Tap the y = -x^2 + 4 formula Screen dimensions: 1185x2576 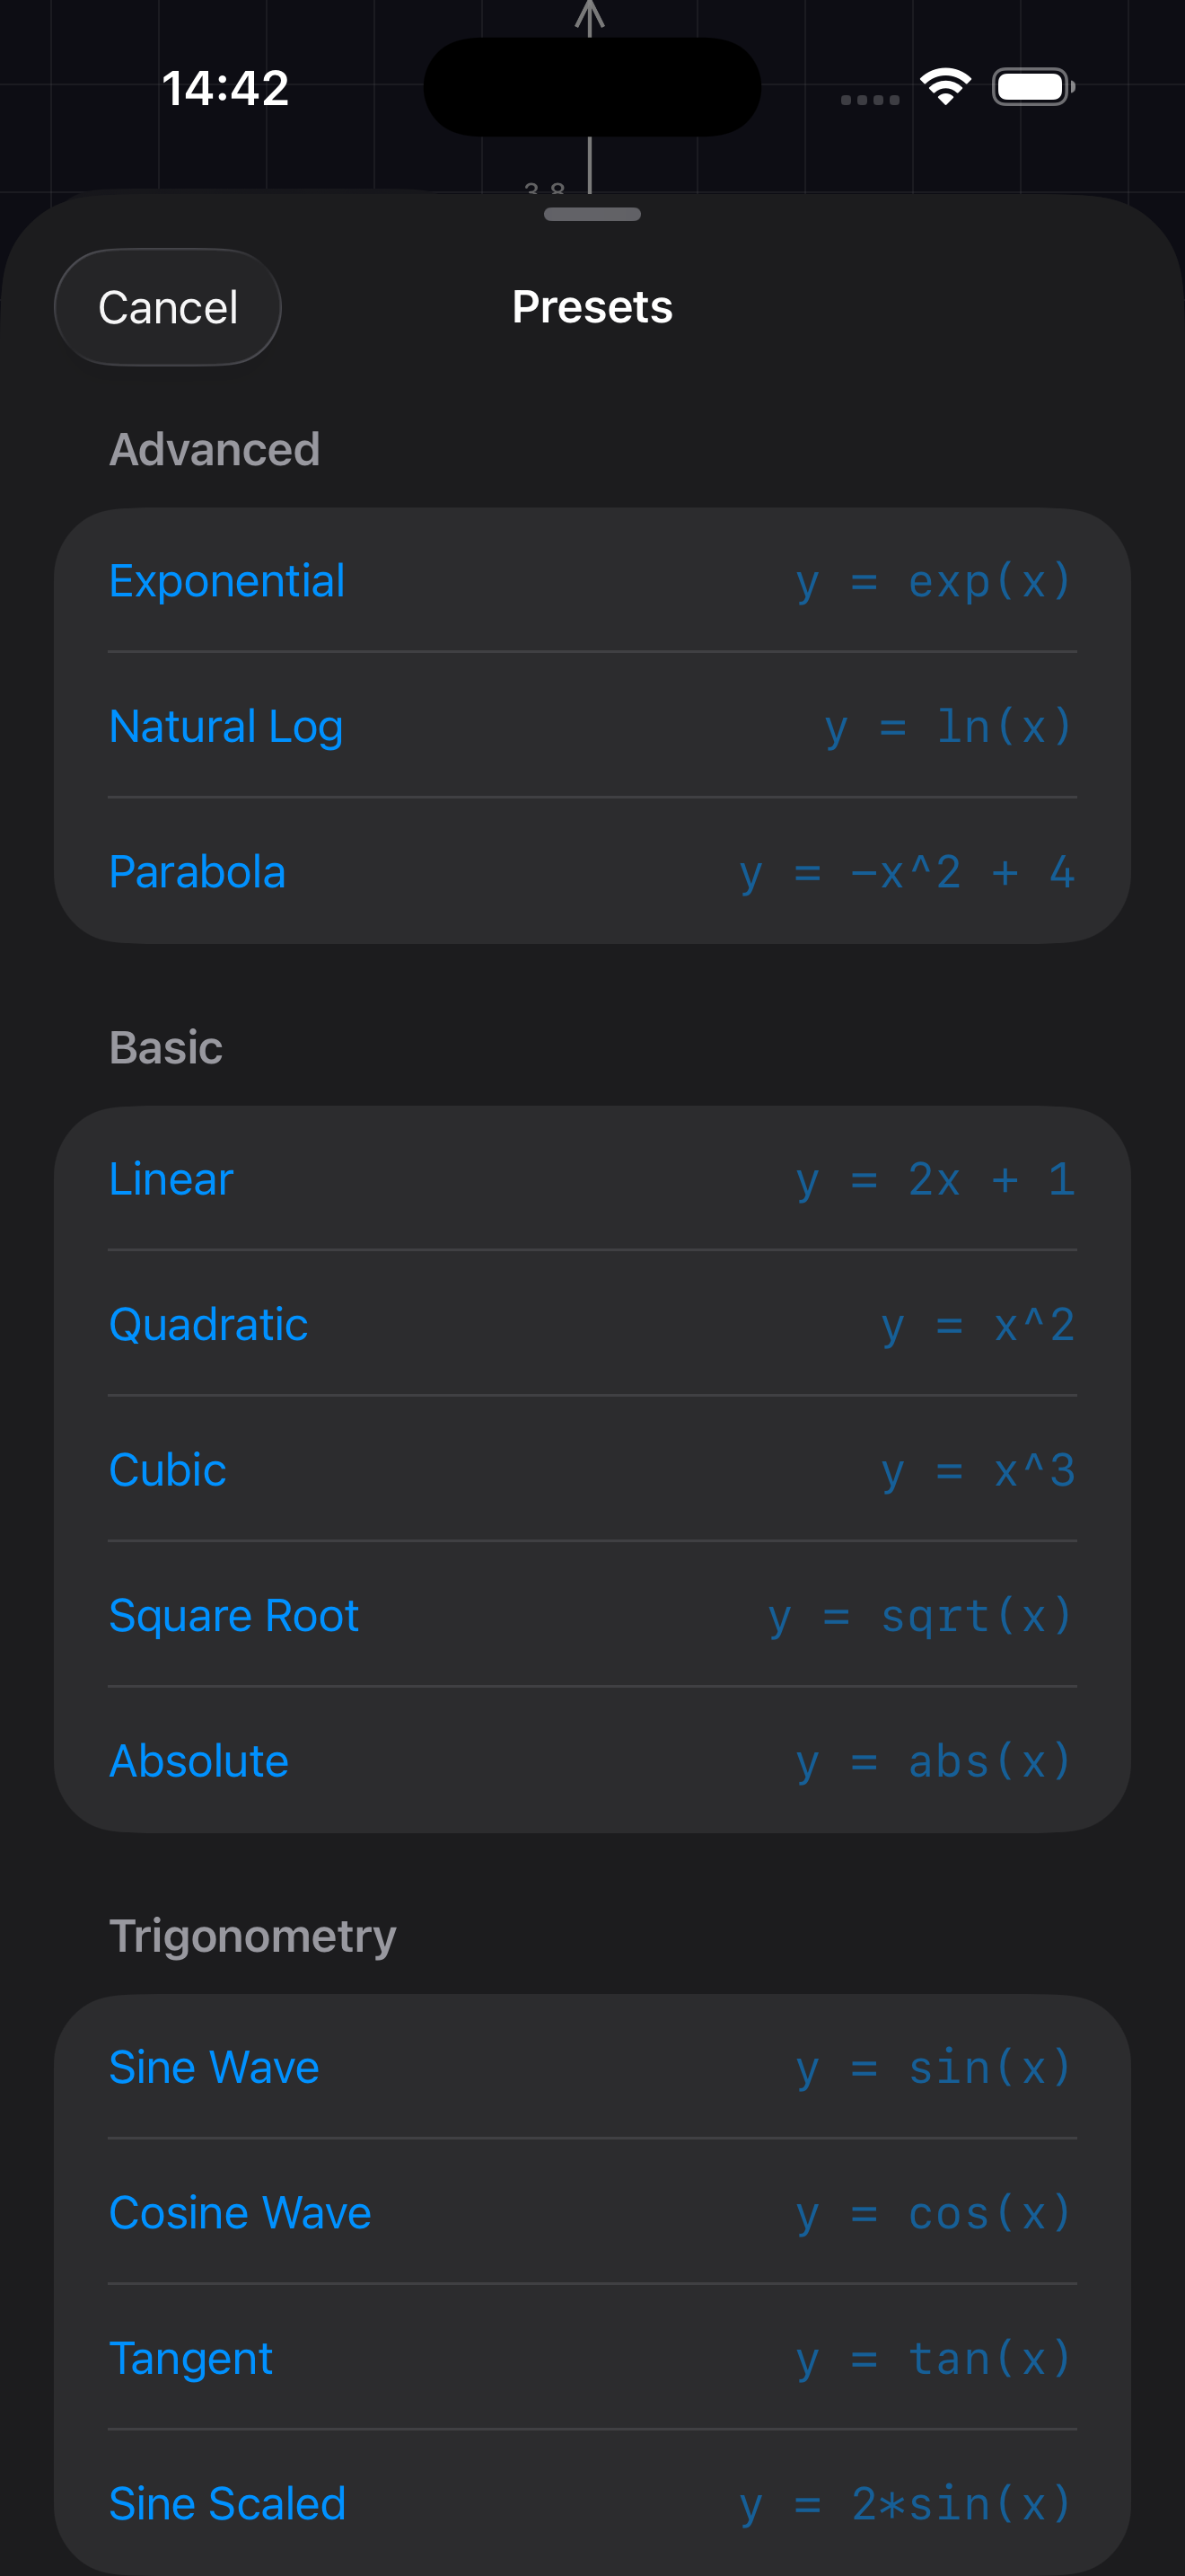tap(908, 872)
